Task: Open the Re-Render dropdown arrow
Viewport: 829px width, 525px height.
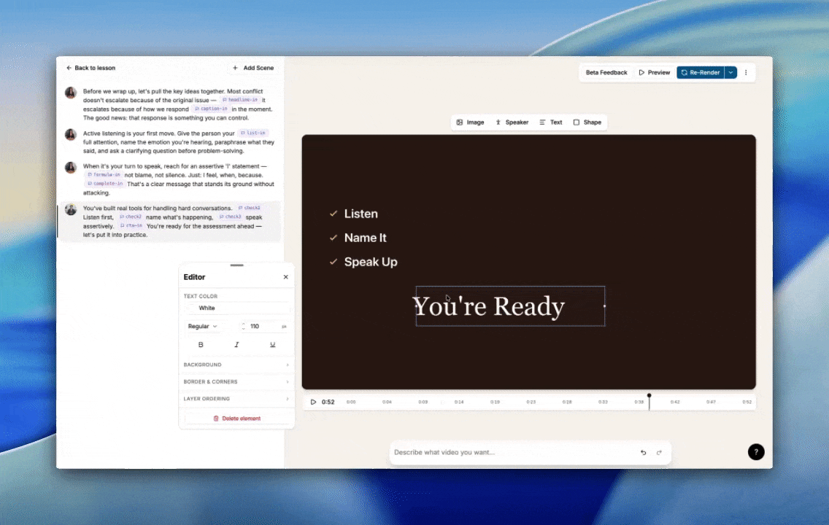Action: [x=730, y=72]
